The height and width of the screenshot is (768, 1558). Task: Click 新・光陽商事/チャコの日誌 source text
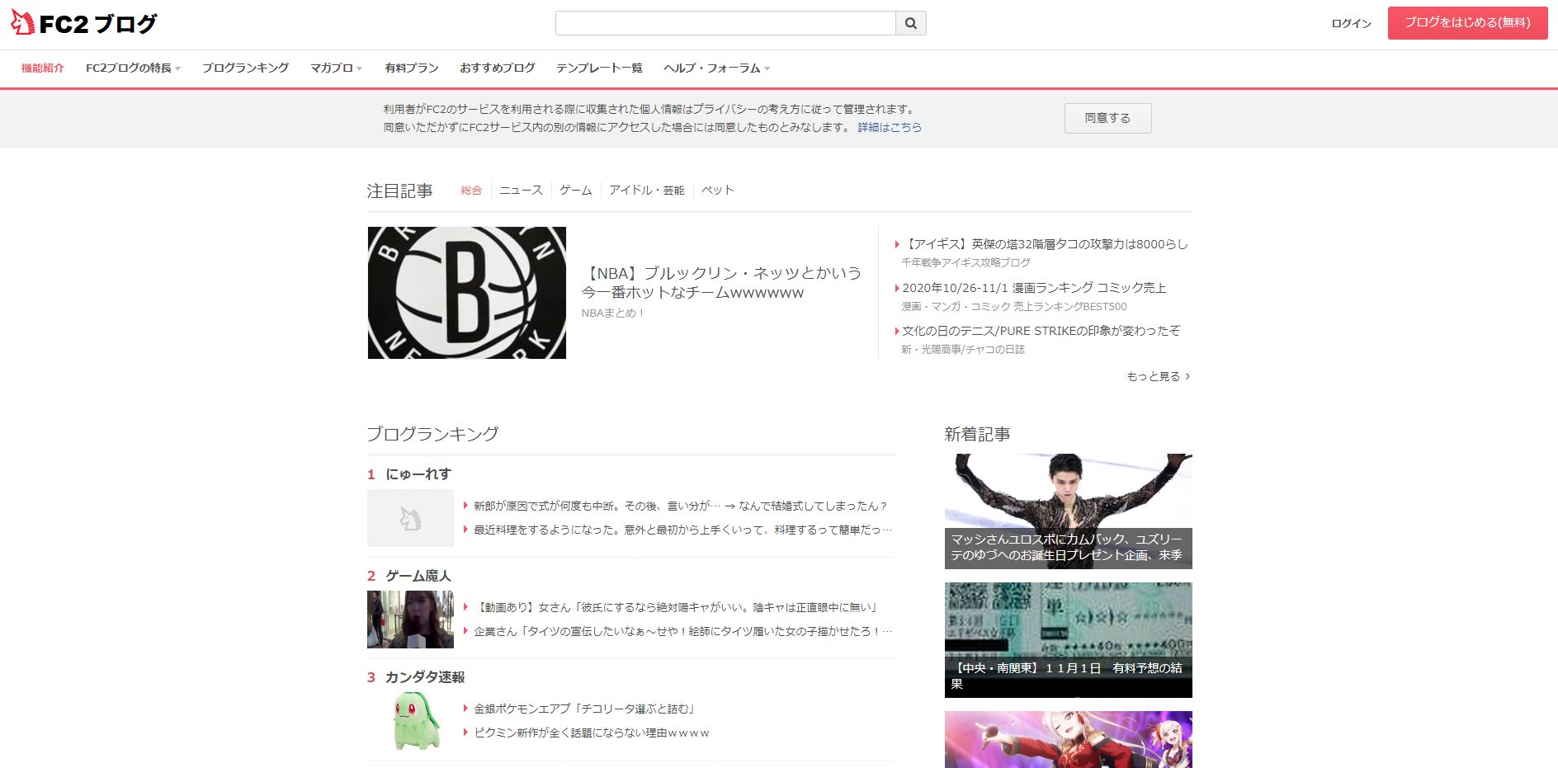click(x=963, y=349)
